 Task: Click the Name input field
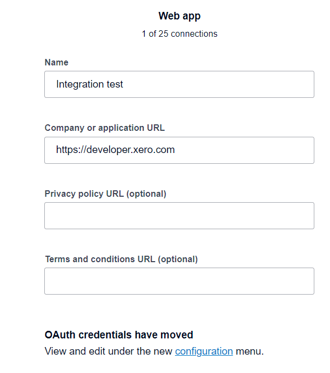(x=179, y=84)
